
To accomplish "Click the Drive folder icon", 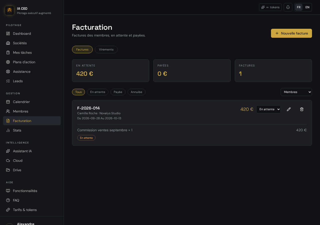I will tap(8, 170).
